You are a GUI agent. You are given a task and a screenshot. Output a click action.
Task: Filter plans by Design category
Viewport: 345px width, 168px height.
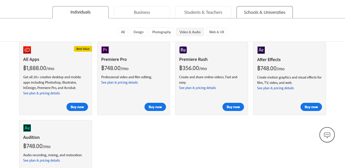[x=139, y=32]
